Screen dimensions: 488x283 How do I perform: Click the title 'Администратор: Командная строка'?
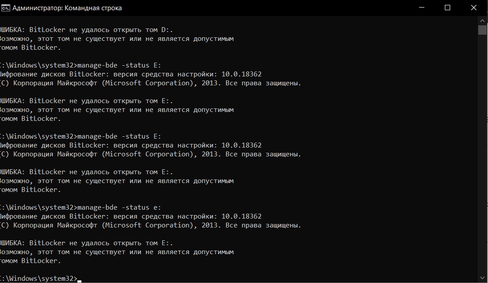tap(67, 8)
